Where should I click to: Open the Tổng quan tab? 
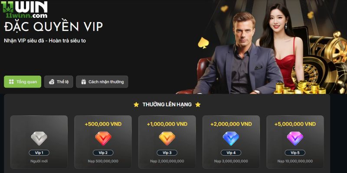(x=23, y=82)
